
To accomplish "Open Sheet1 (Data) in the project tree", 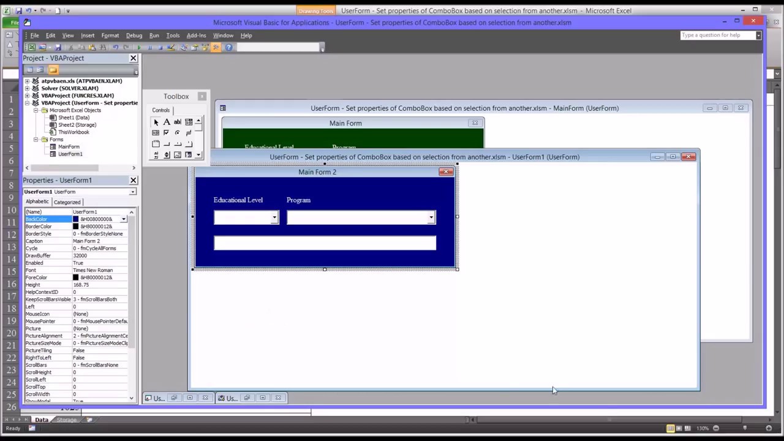I will [x=73, y=118].
